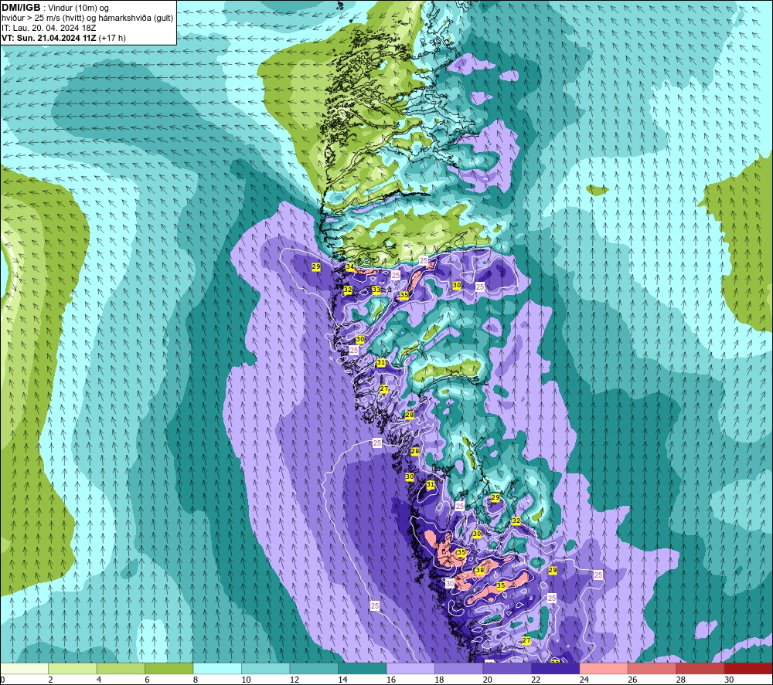Click the legend tick label '22'
This screenshot has width=773, height=685.
click(x=536, y=680)
